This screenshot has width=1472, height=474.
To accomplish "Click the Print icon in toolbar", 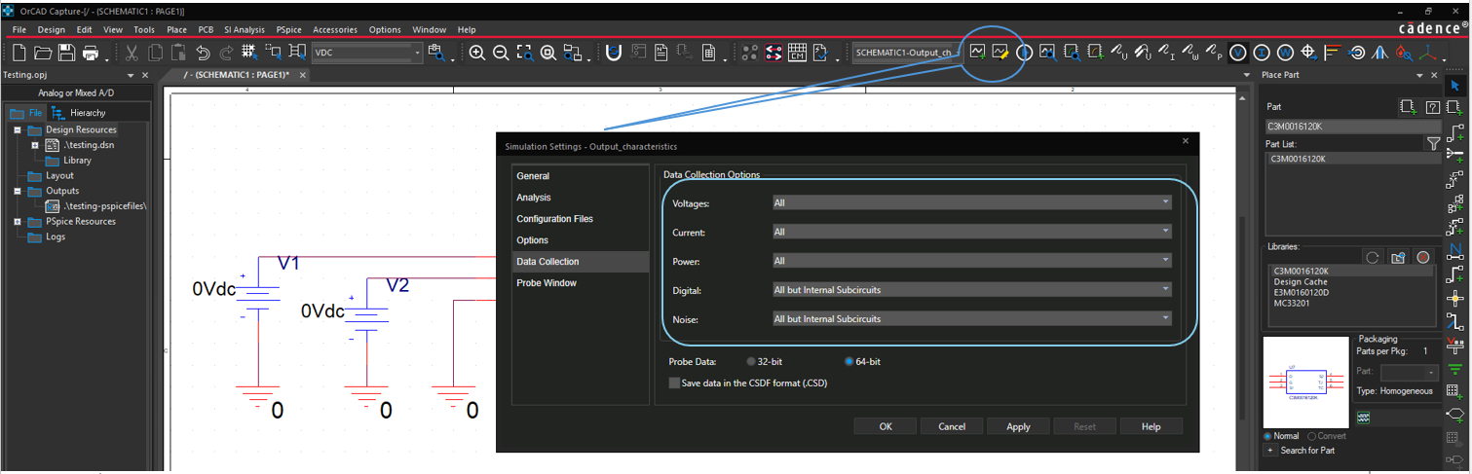I will point(91,53).
